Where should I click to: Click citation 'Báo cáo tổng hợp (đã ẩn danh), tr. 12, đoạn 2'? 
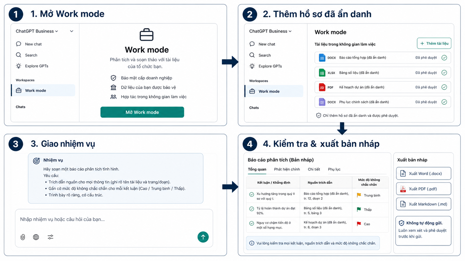[326, 196]
